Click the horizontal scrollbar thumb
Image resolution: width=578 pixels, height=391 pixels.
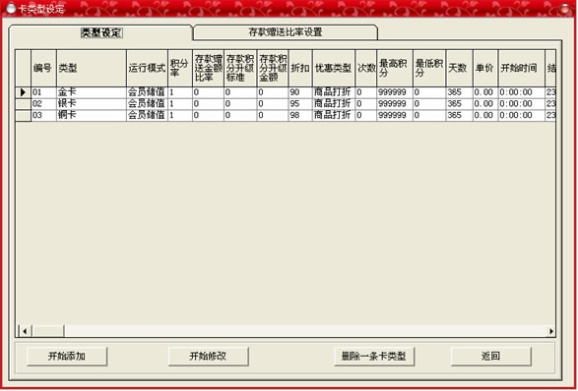point(48,331)
